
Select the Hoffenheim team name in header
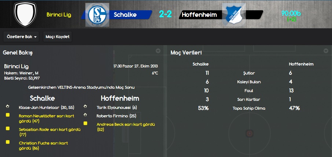199,15
